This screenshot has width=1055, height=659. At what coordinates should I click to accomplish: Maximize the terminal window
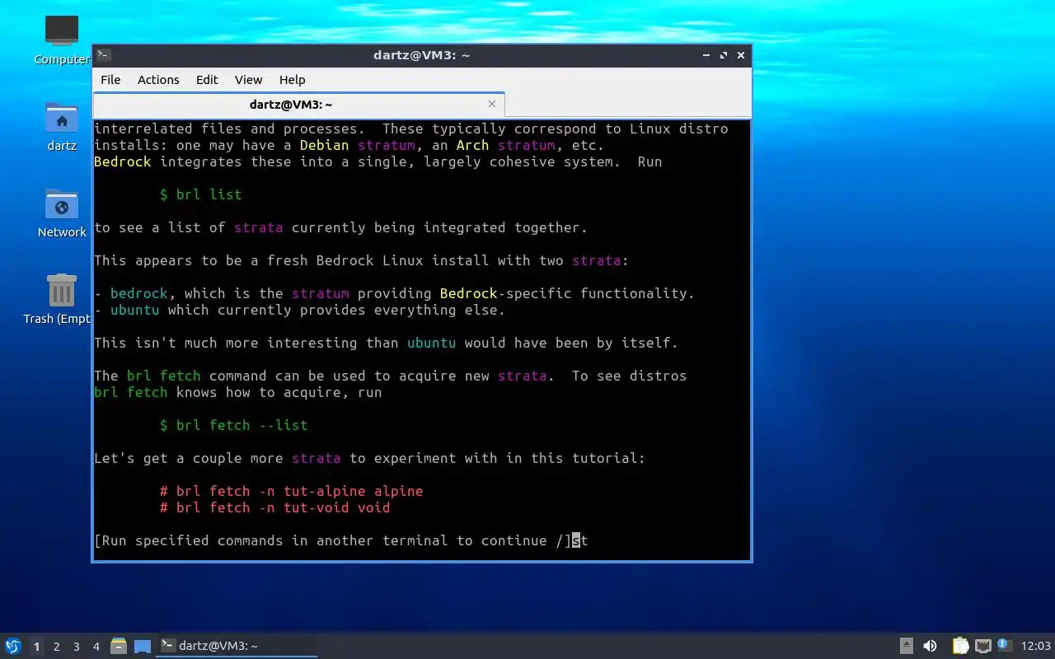coord(724,55)
